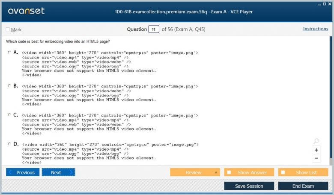Click the Avanset logo
Viewport: 334px width, 195px height.
tap(26, 11)
